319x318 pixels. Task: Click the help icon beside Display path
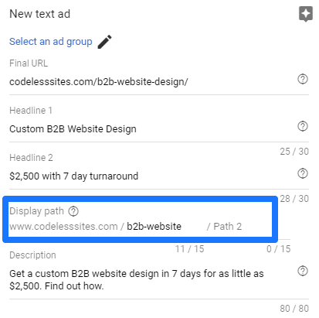[73, 211]
